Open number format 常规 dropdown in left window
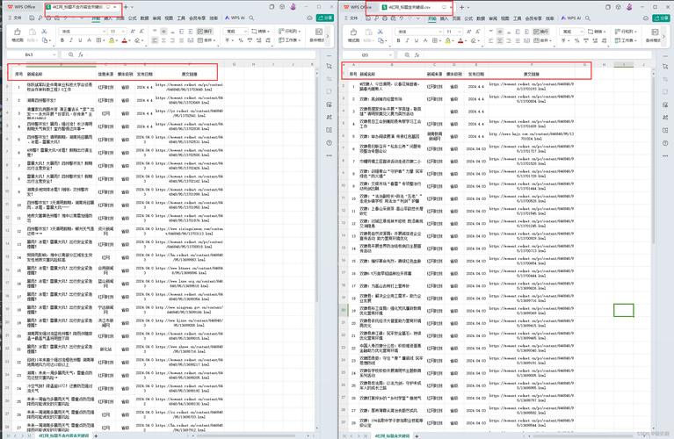 245,32
